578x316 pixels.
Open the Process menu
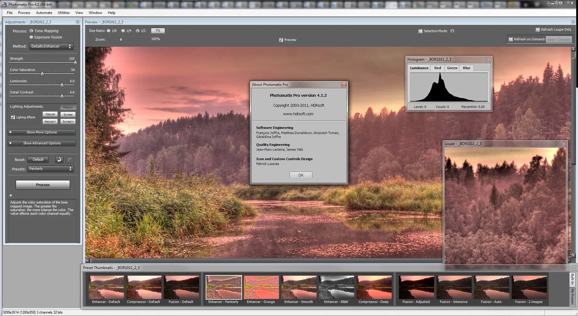[24, 13]
